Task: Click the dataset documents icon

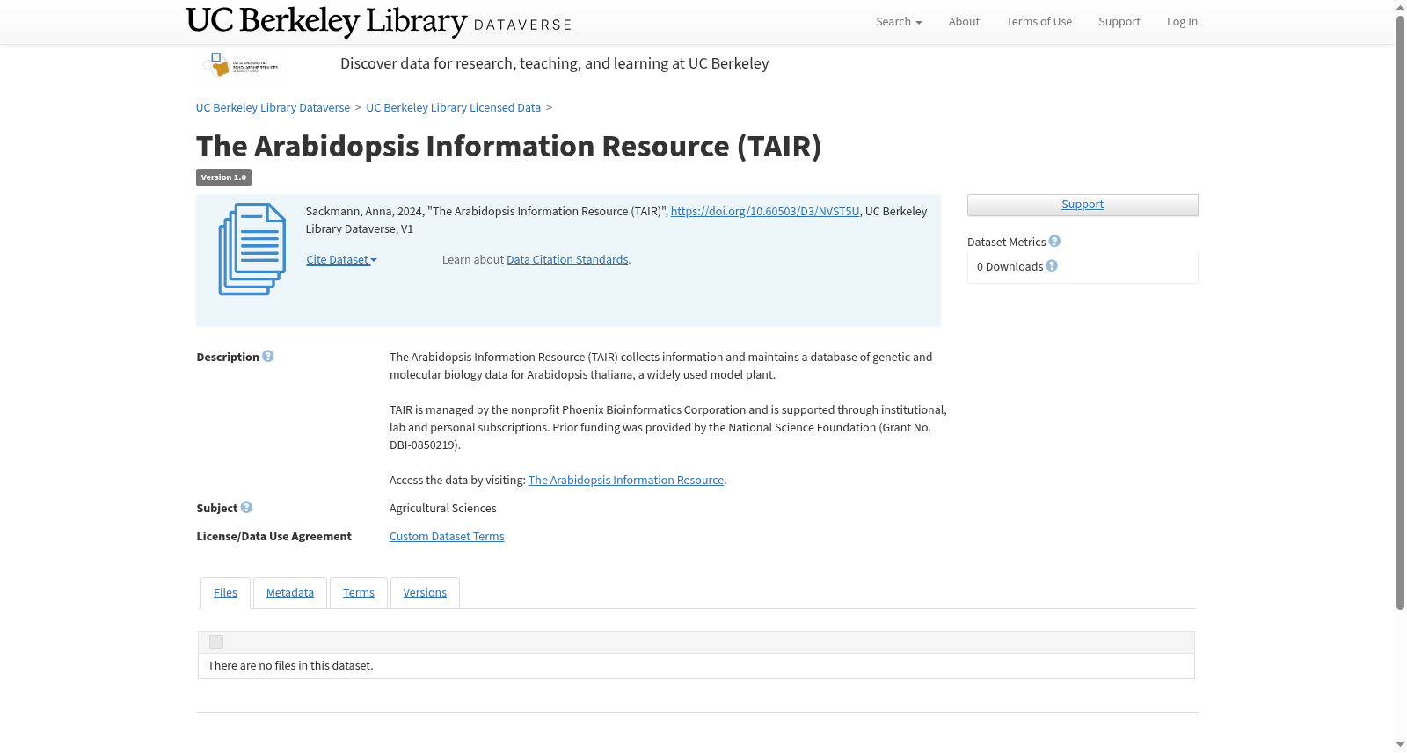Action: coord(252,250)
